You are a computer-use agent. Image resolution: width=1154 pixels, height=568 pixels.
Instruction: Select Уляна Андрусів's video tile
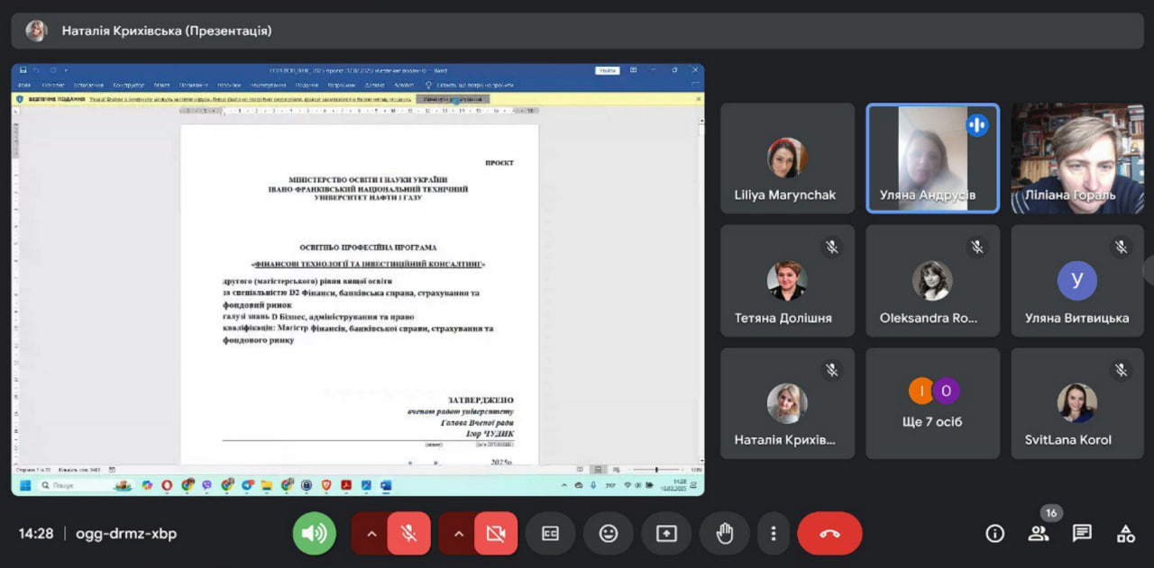(932, 158)
